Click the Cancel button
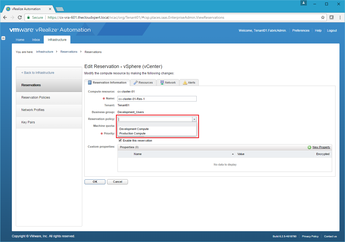 [x=118, y=182]
